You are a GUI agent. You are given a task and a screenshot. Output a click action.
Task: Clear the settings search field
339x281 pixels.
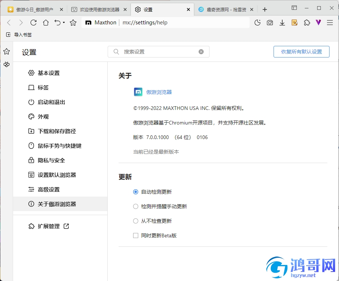201,52
